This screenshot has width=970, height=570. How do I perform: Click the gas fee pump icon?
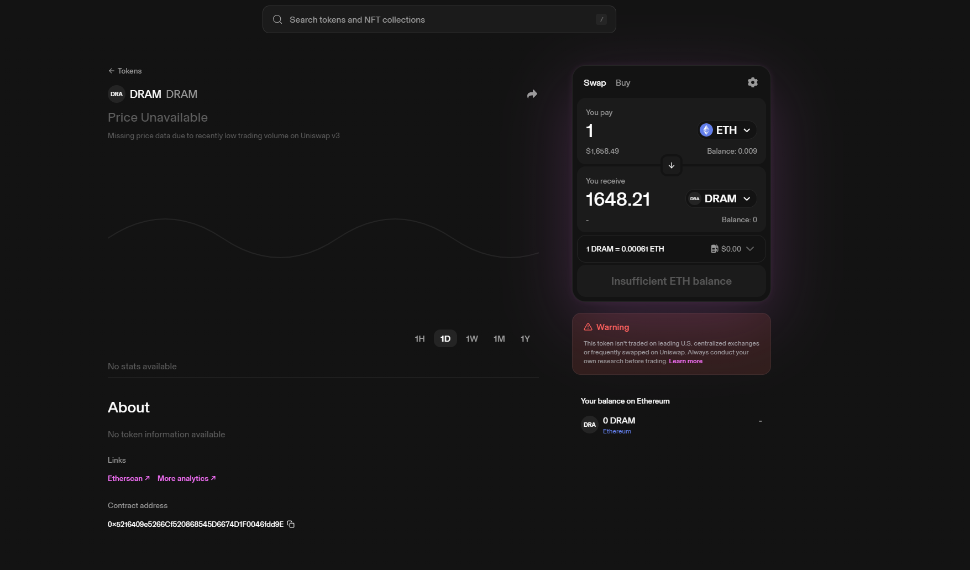[x=714, y=249]
